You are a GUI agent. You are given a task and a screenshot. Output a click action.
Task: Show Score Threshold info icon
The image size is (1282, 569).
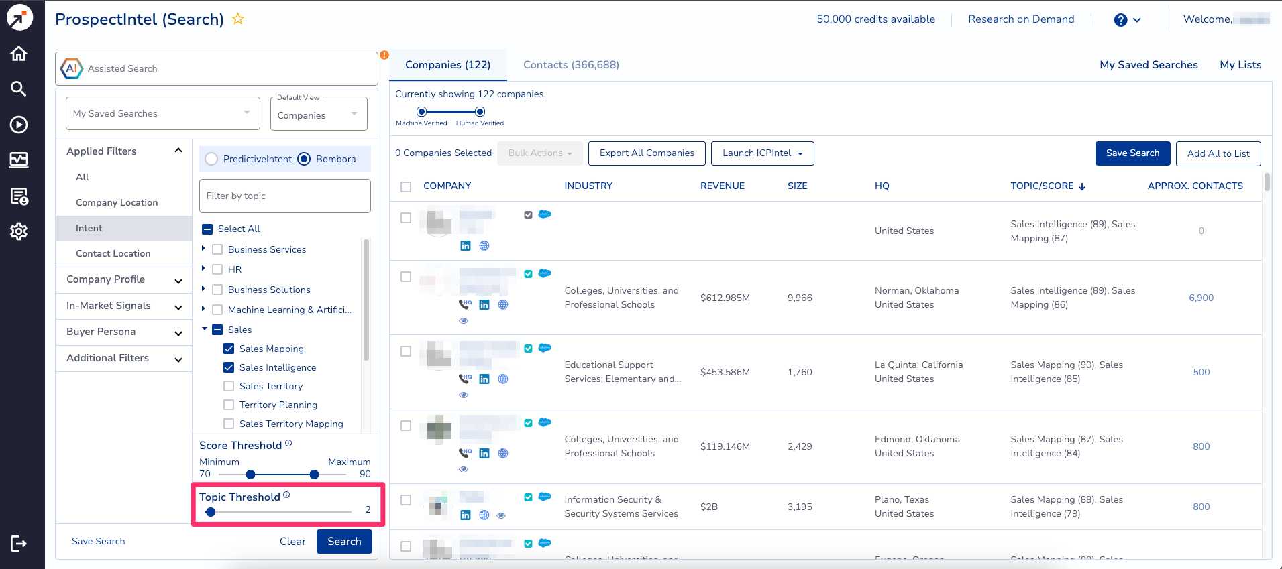(x=288, y=443)
